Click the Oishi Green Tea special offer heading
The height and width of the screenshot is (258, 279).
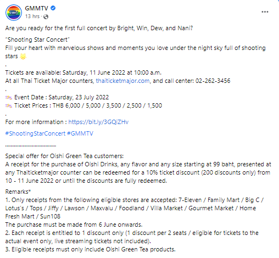point(64,156)
